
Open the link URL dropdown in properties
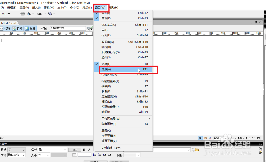[x=189, y=150]
